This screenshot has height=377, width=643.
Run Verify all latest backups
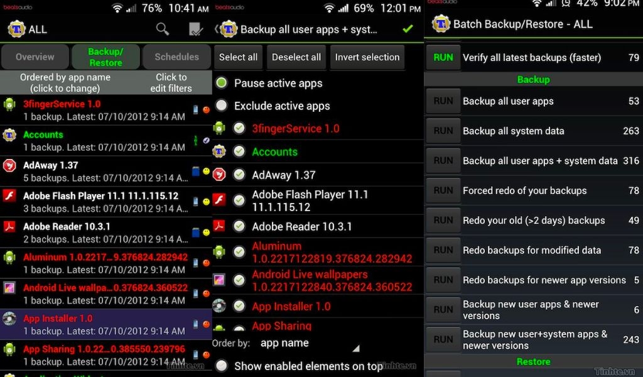443,57
